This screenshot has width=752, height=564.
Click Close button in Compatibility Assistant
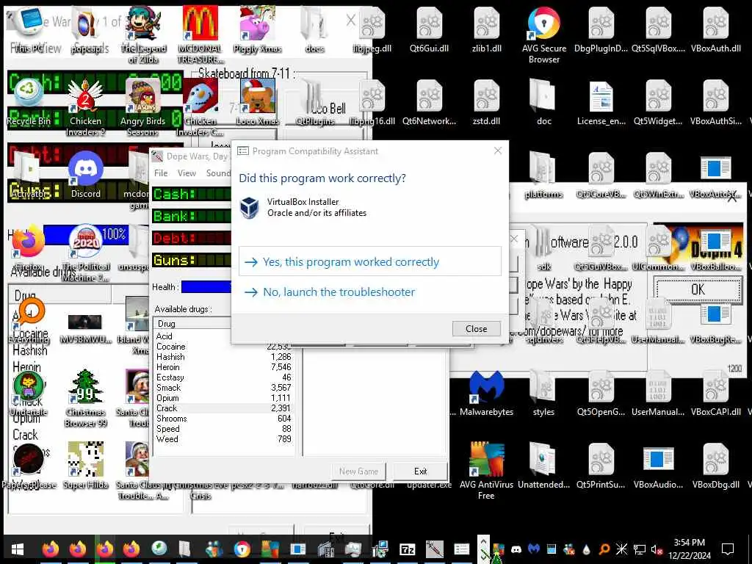point(476,328)
